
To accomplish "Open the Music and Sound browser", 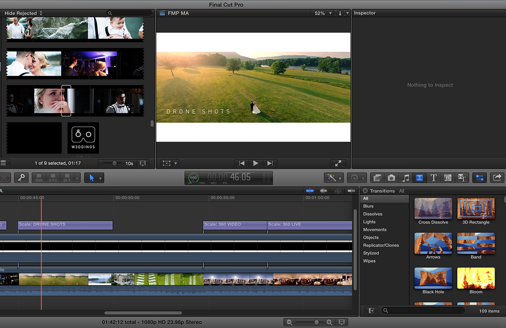I will click(x=406, y=178).
